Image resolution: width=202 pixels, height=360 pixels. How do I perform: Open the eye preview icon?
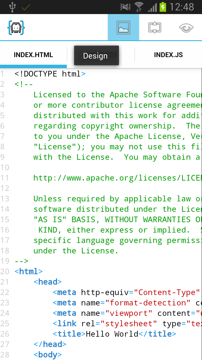186,28
